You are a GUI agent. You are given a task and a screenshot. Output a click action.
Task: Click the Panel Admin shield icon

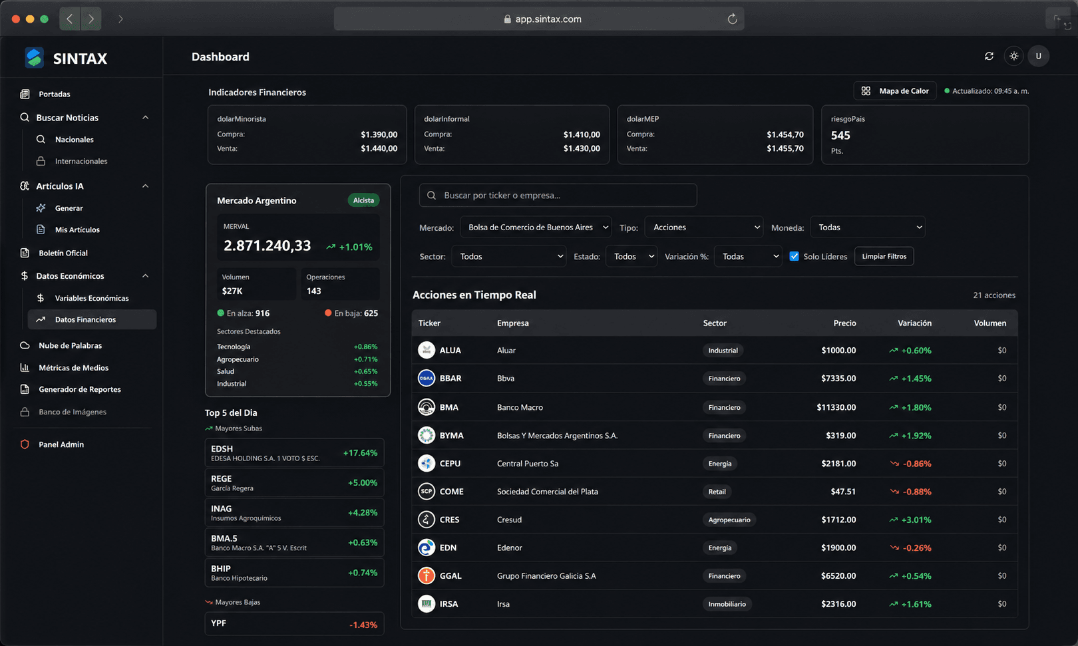tap(25, 444)
